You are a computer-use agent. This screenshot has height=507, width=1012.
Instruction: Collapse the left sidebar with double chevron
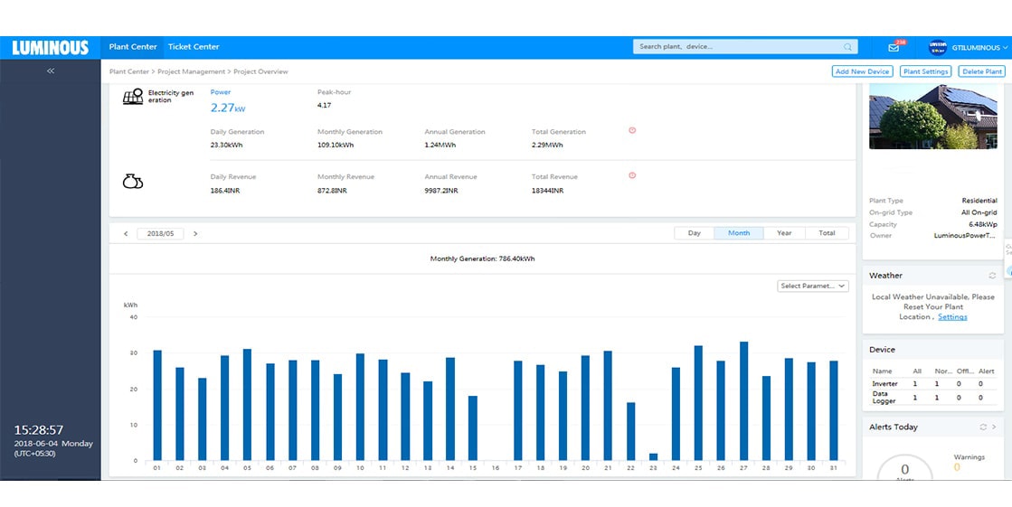click(x=51, y=70)
